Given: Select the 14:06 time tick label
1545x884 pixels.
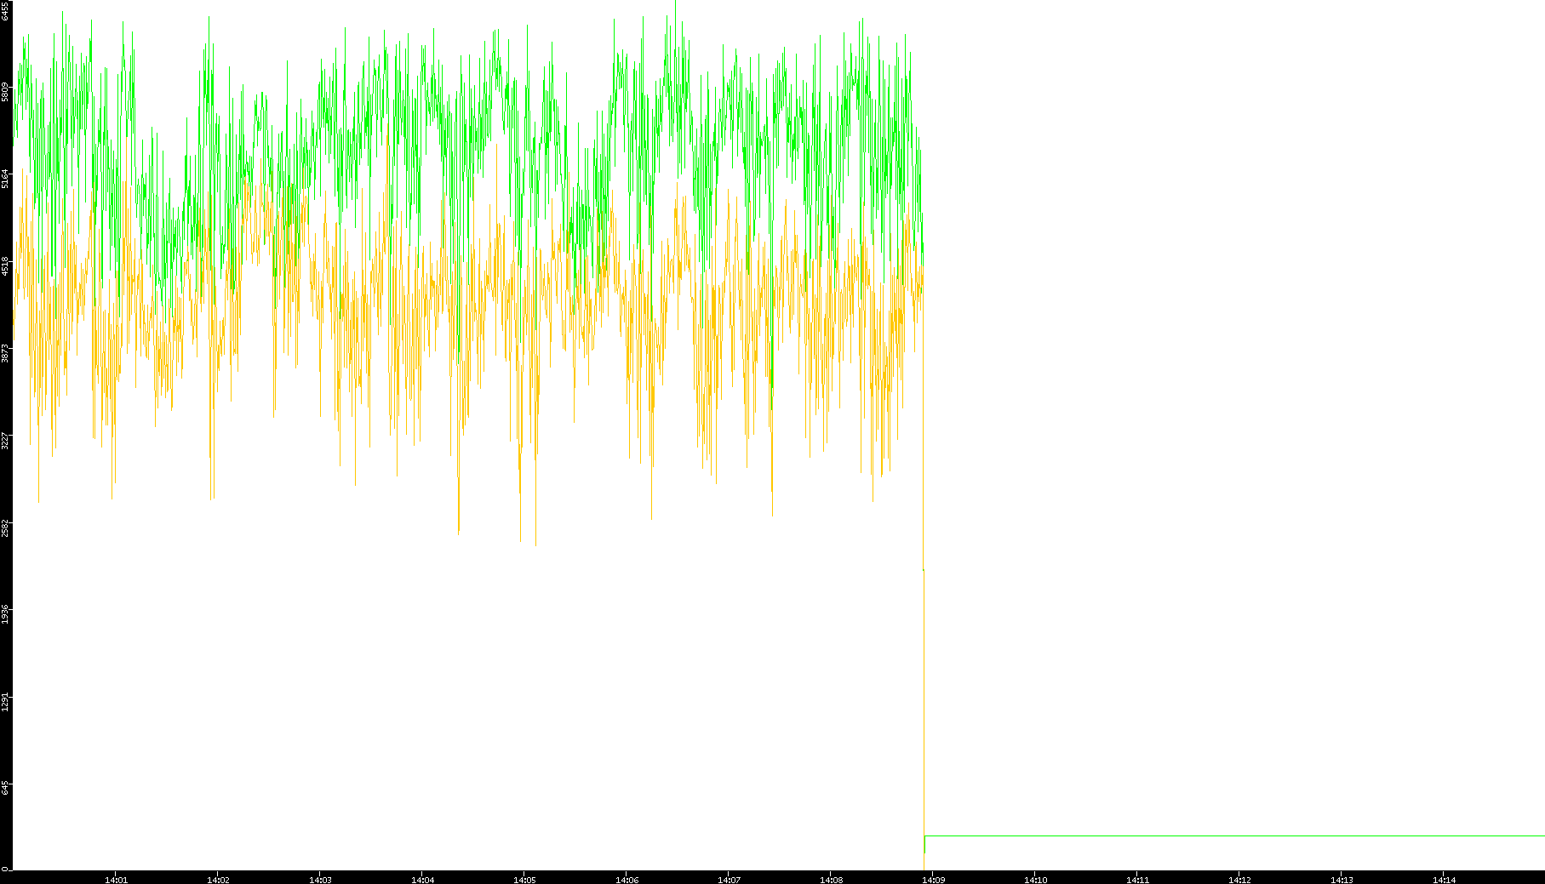Looking at the screenshot, I should (x=627, y=879).
